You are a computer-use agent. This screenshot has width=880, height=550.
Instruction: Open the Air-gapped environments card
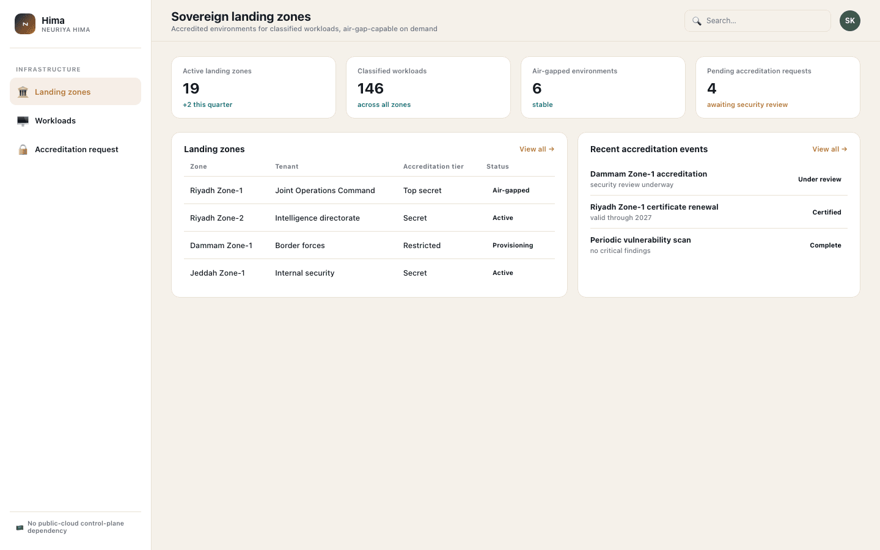tap(603, 87)
